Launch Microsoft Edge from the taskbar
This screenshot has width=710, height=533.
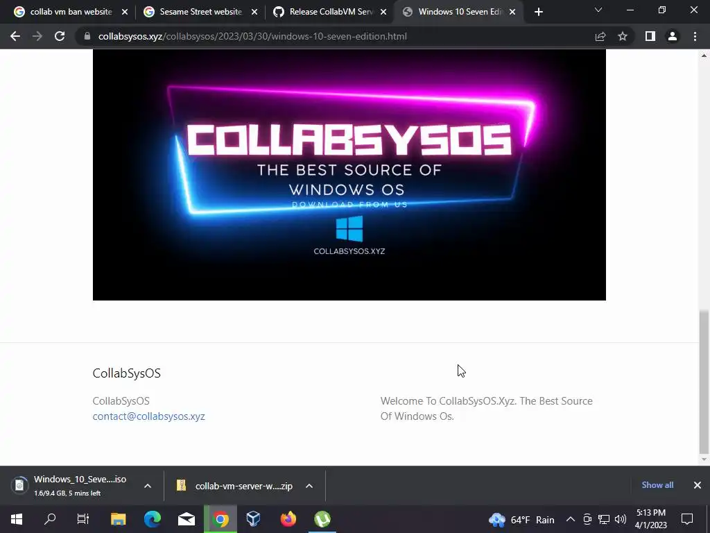[152, 519]
